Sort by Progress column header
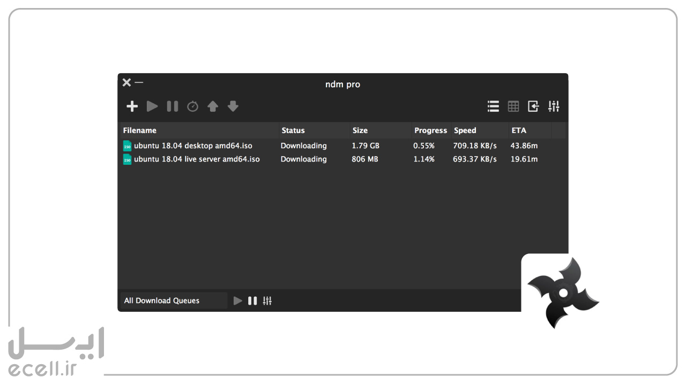 click(431, 130)
